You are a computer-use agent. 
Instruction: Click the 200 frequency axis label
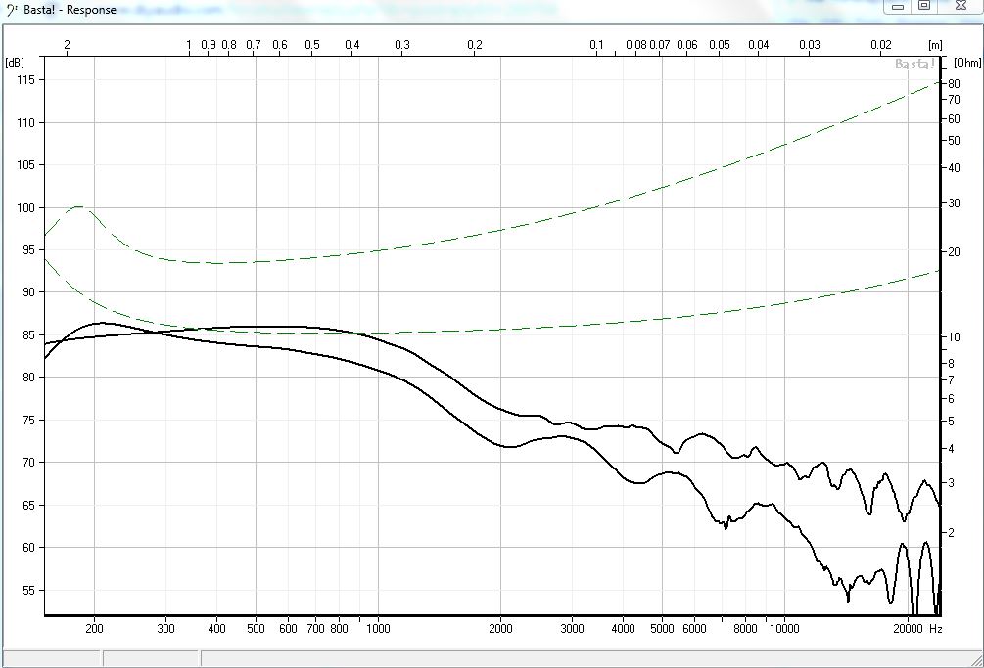point(94,628)
